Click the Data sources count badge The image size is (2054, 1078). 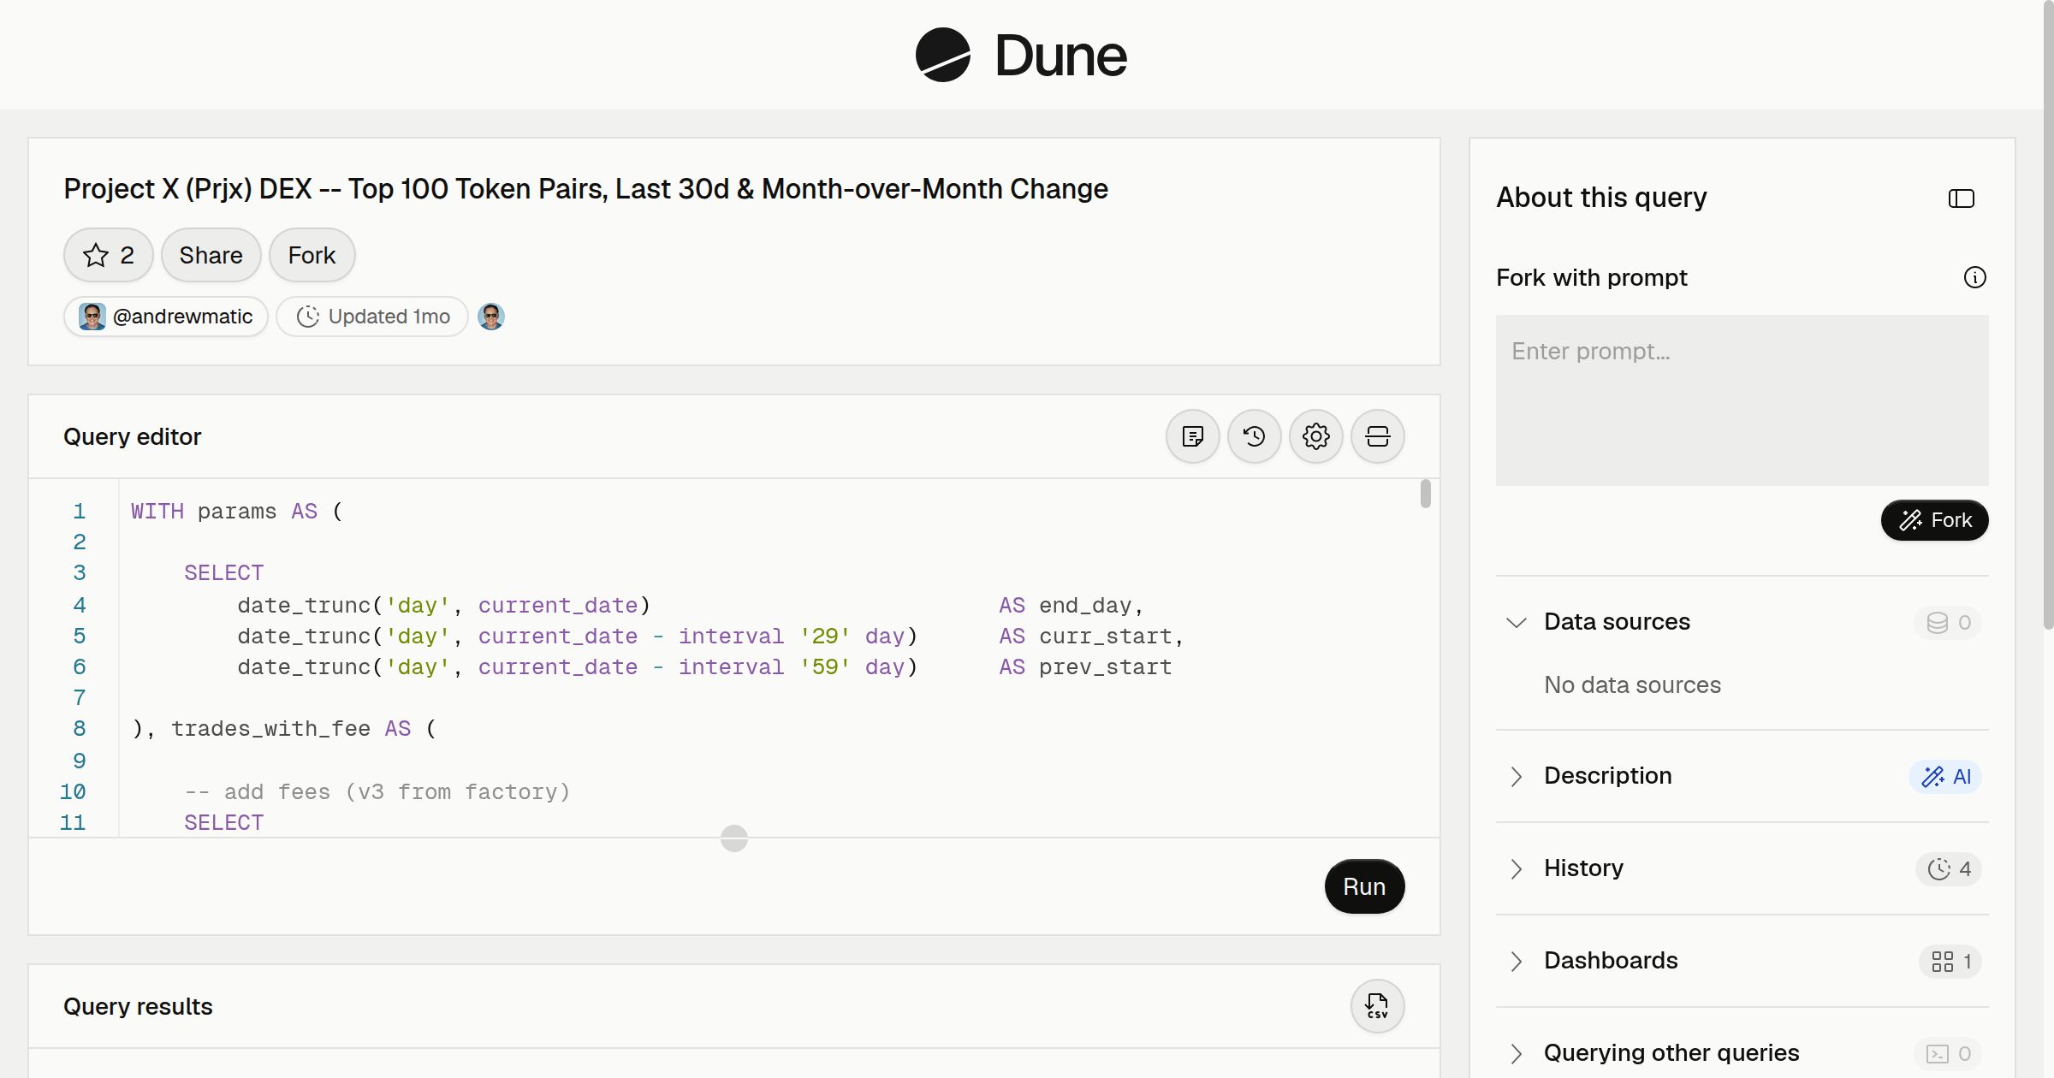click(1948, 623)
